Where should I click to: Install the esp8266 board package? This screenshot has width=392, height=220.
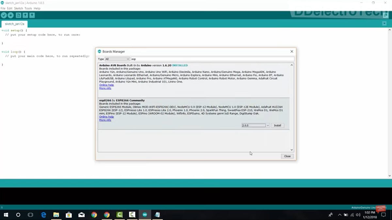coord(277,125)
